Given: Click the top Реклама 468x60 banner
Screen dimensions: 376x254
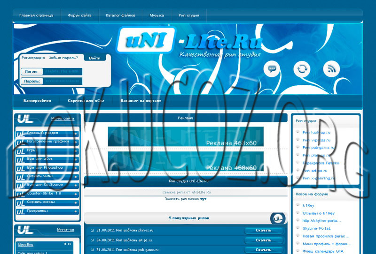Looking at the screenshot, I should point(186,136).
